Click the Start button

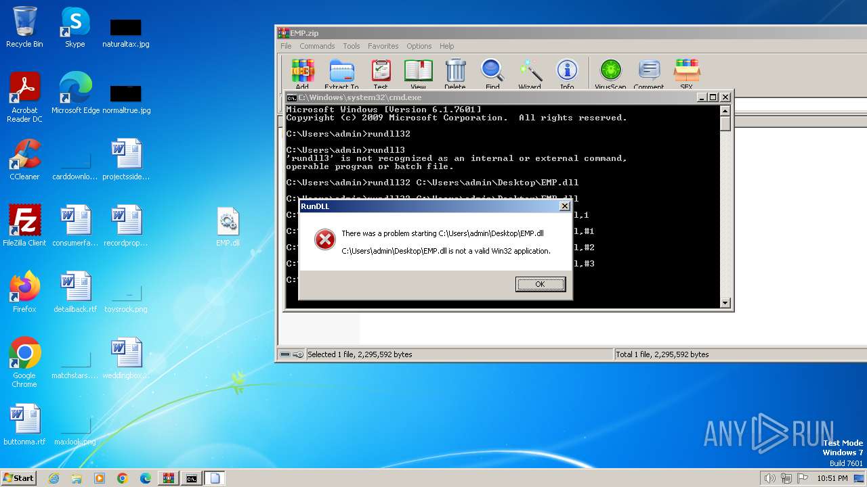(19, 478)
